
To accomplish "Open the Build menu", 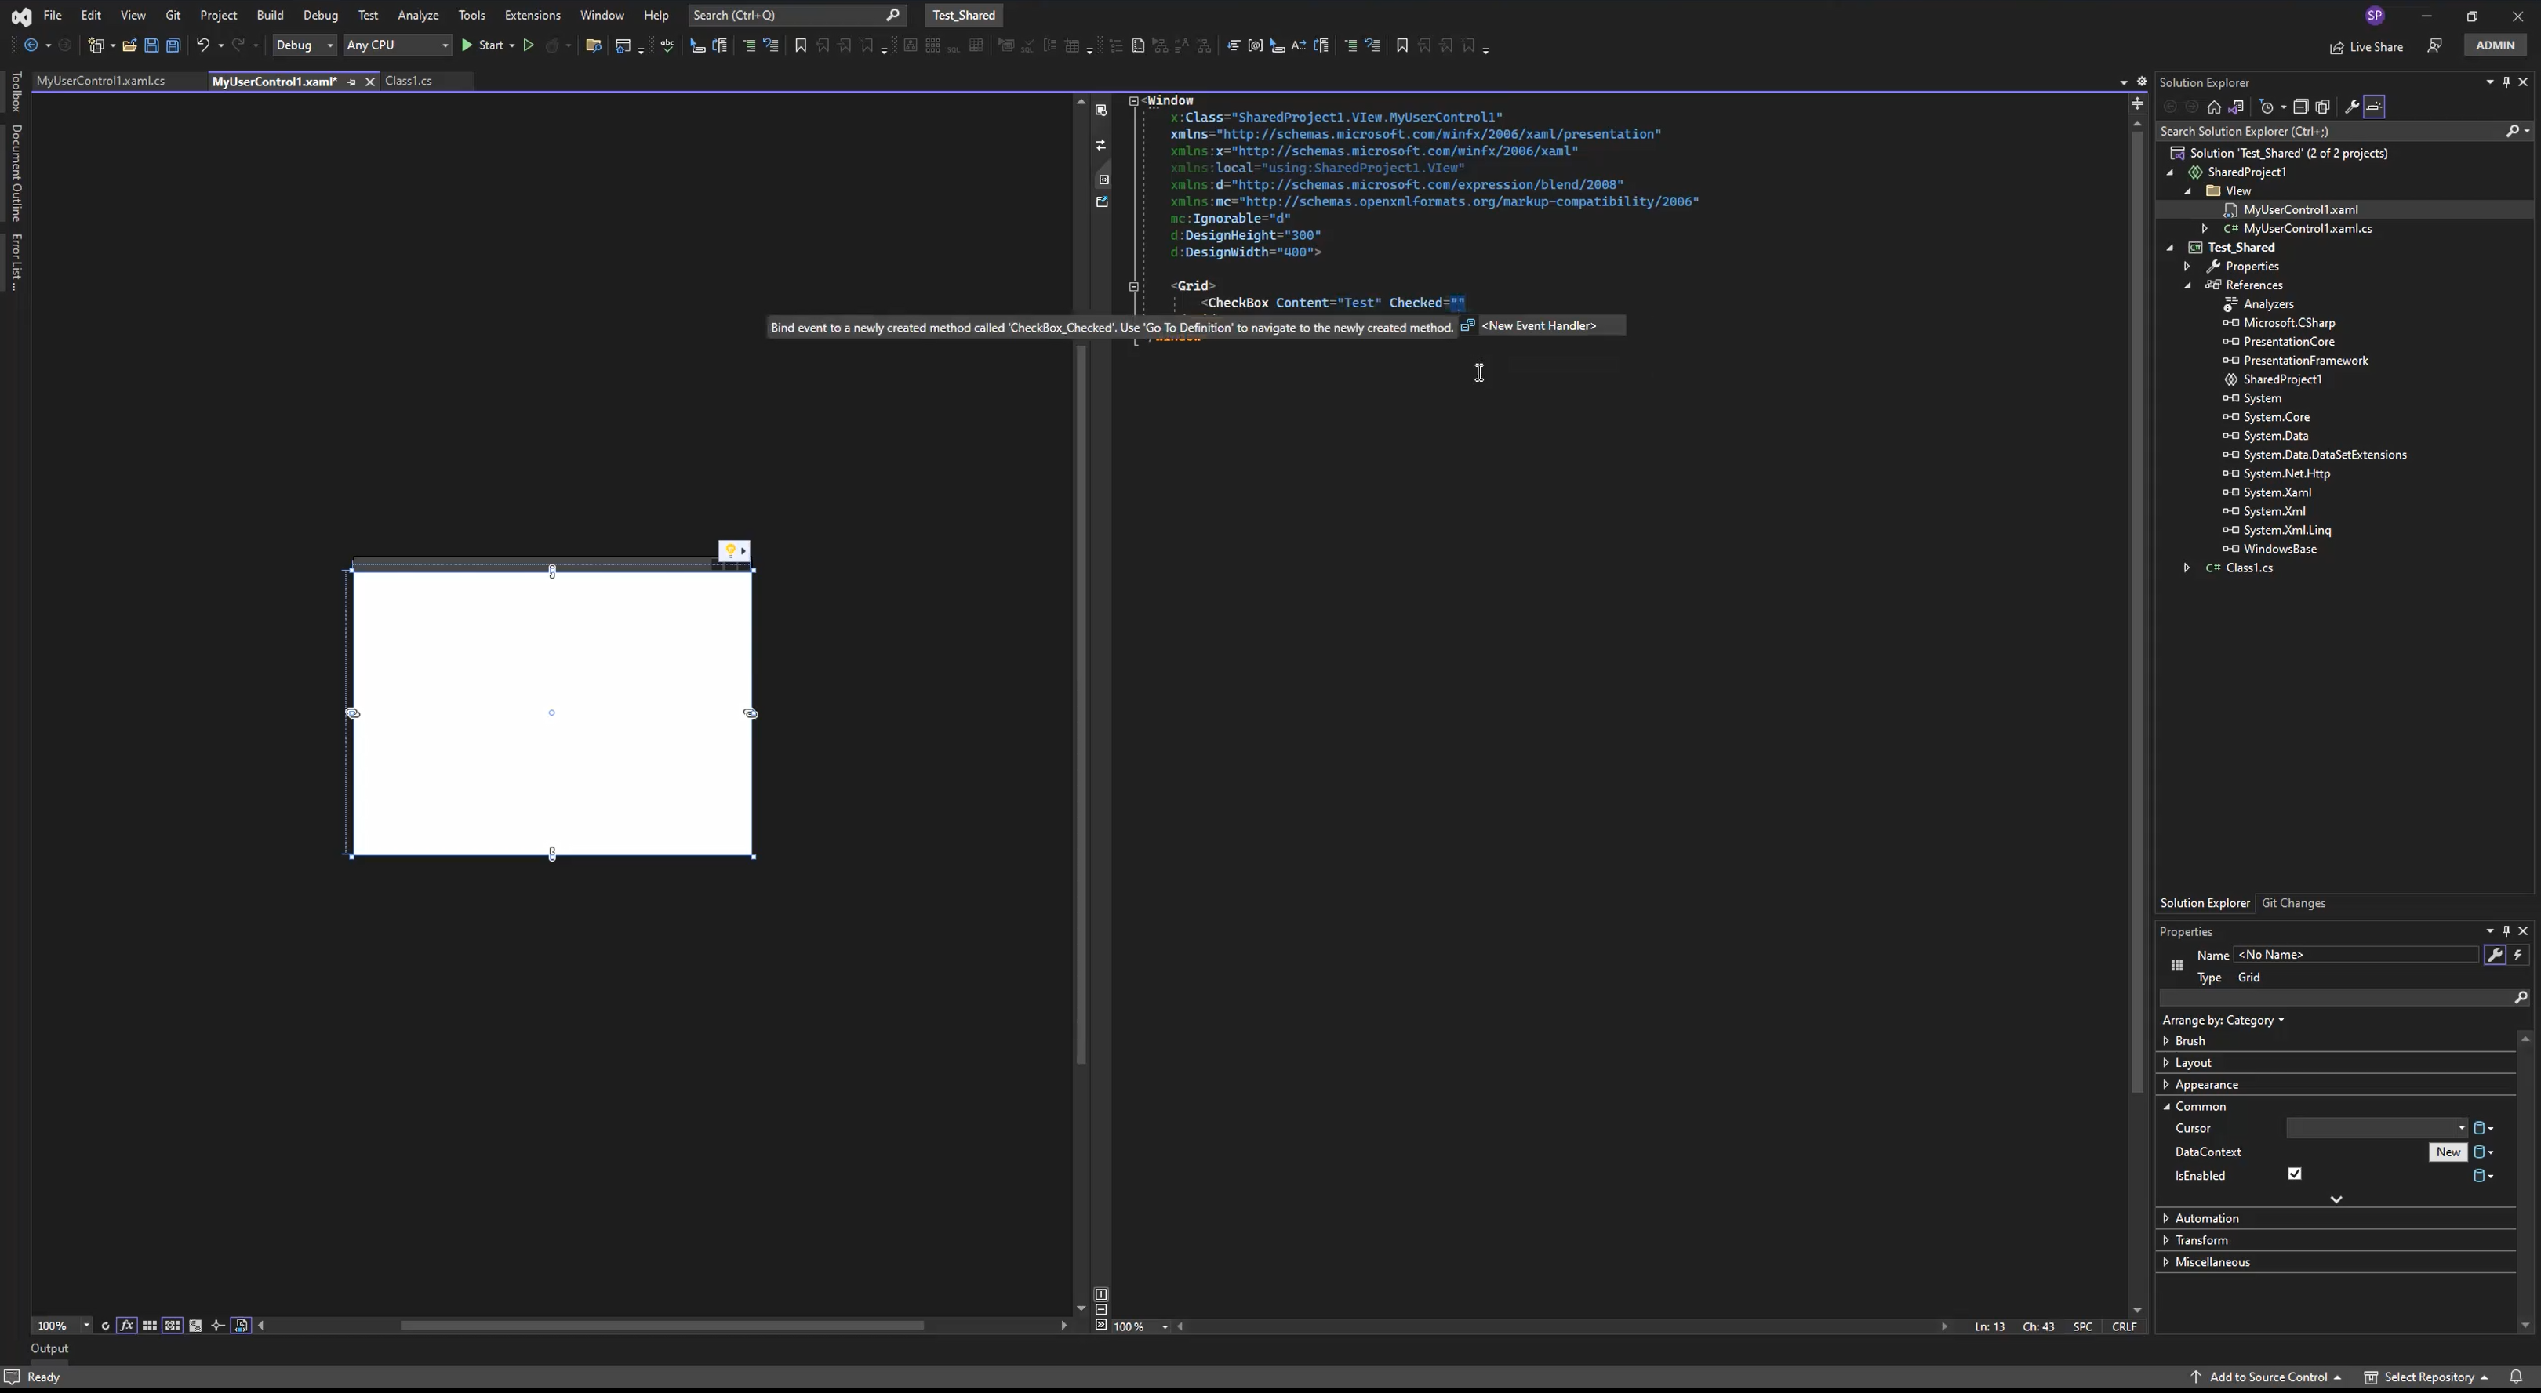I will pos(269,15).
